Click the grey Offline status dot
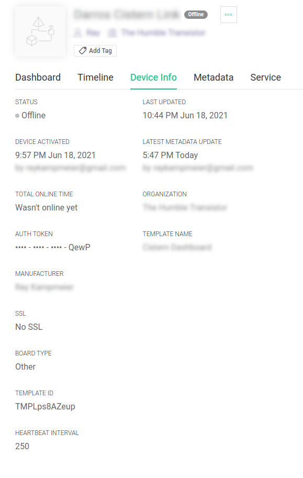Screen dimensions: 303x478 pos(17,116)
